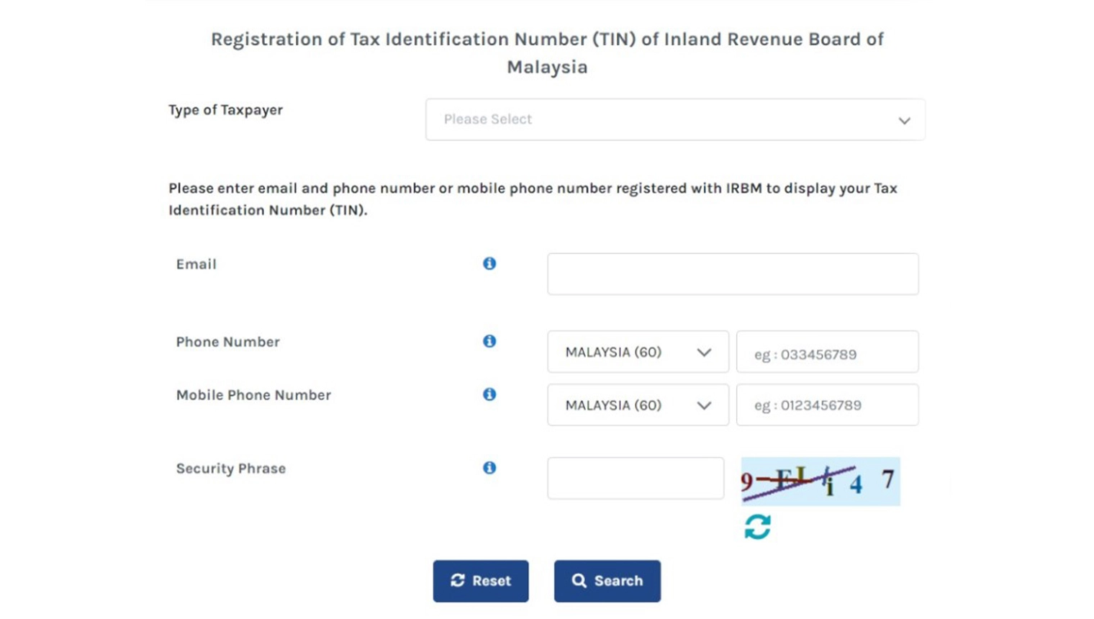Refresh the security phrase captcha
1094x619 pixels.
(x=756, y=527)
